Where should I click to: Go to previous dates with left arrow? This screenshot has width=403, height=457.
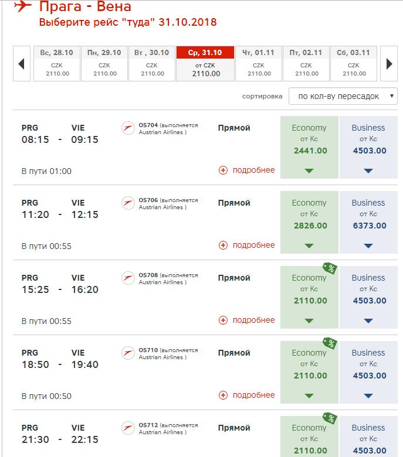(x=22, y=63)
